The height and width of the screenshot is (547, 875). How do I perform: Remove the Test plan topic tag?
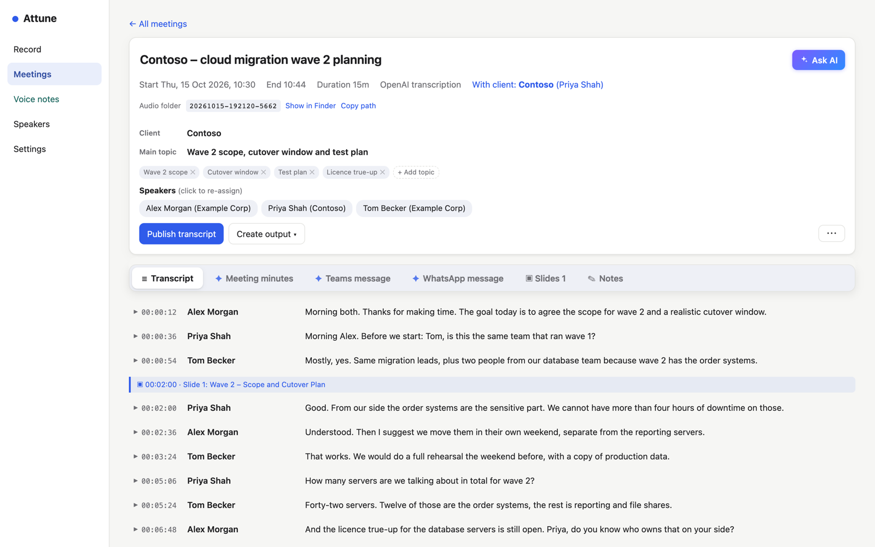click(312, 172)
